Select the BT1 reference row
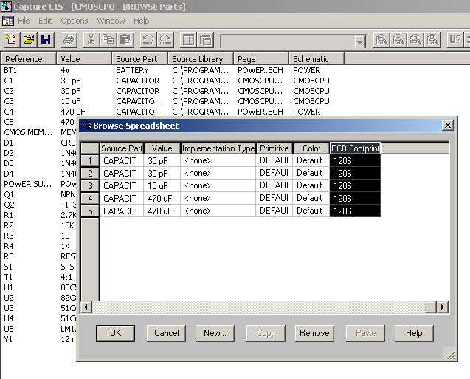This screenshot has height=379, width=470. pyautogui.click(x=10, y=70)
